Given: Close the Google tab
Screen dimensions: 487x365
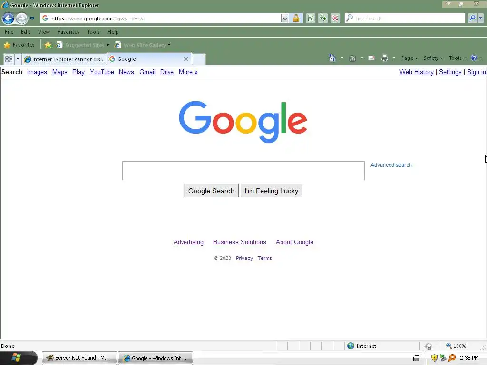Looking at the screenshot, I should coord(186,59).
